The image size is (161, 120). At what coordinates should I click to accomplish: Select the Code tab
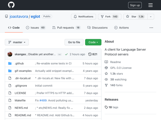click(x=14, y=28)
